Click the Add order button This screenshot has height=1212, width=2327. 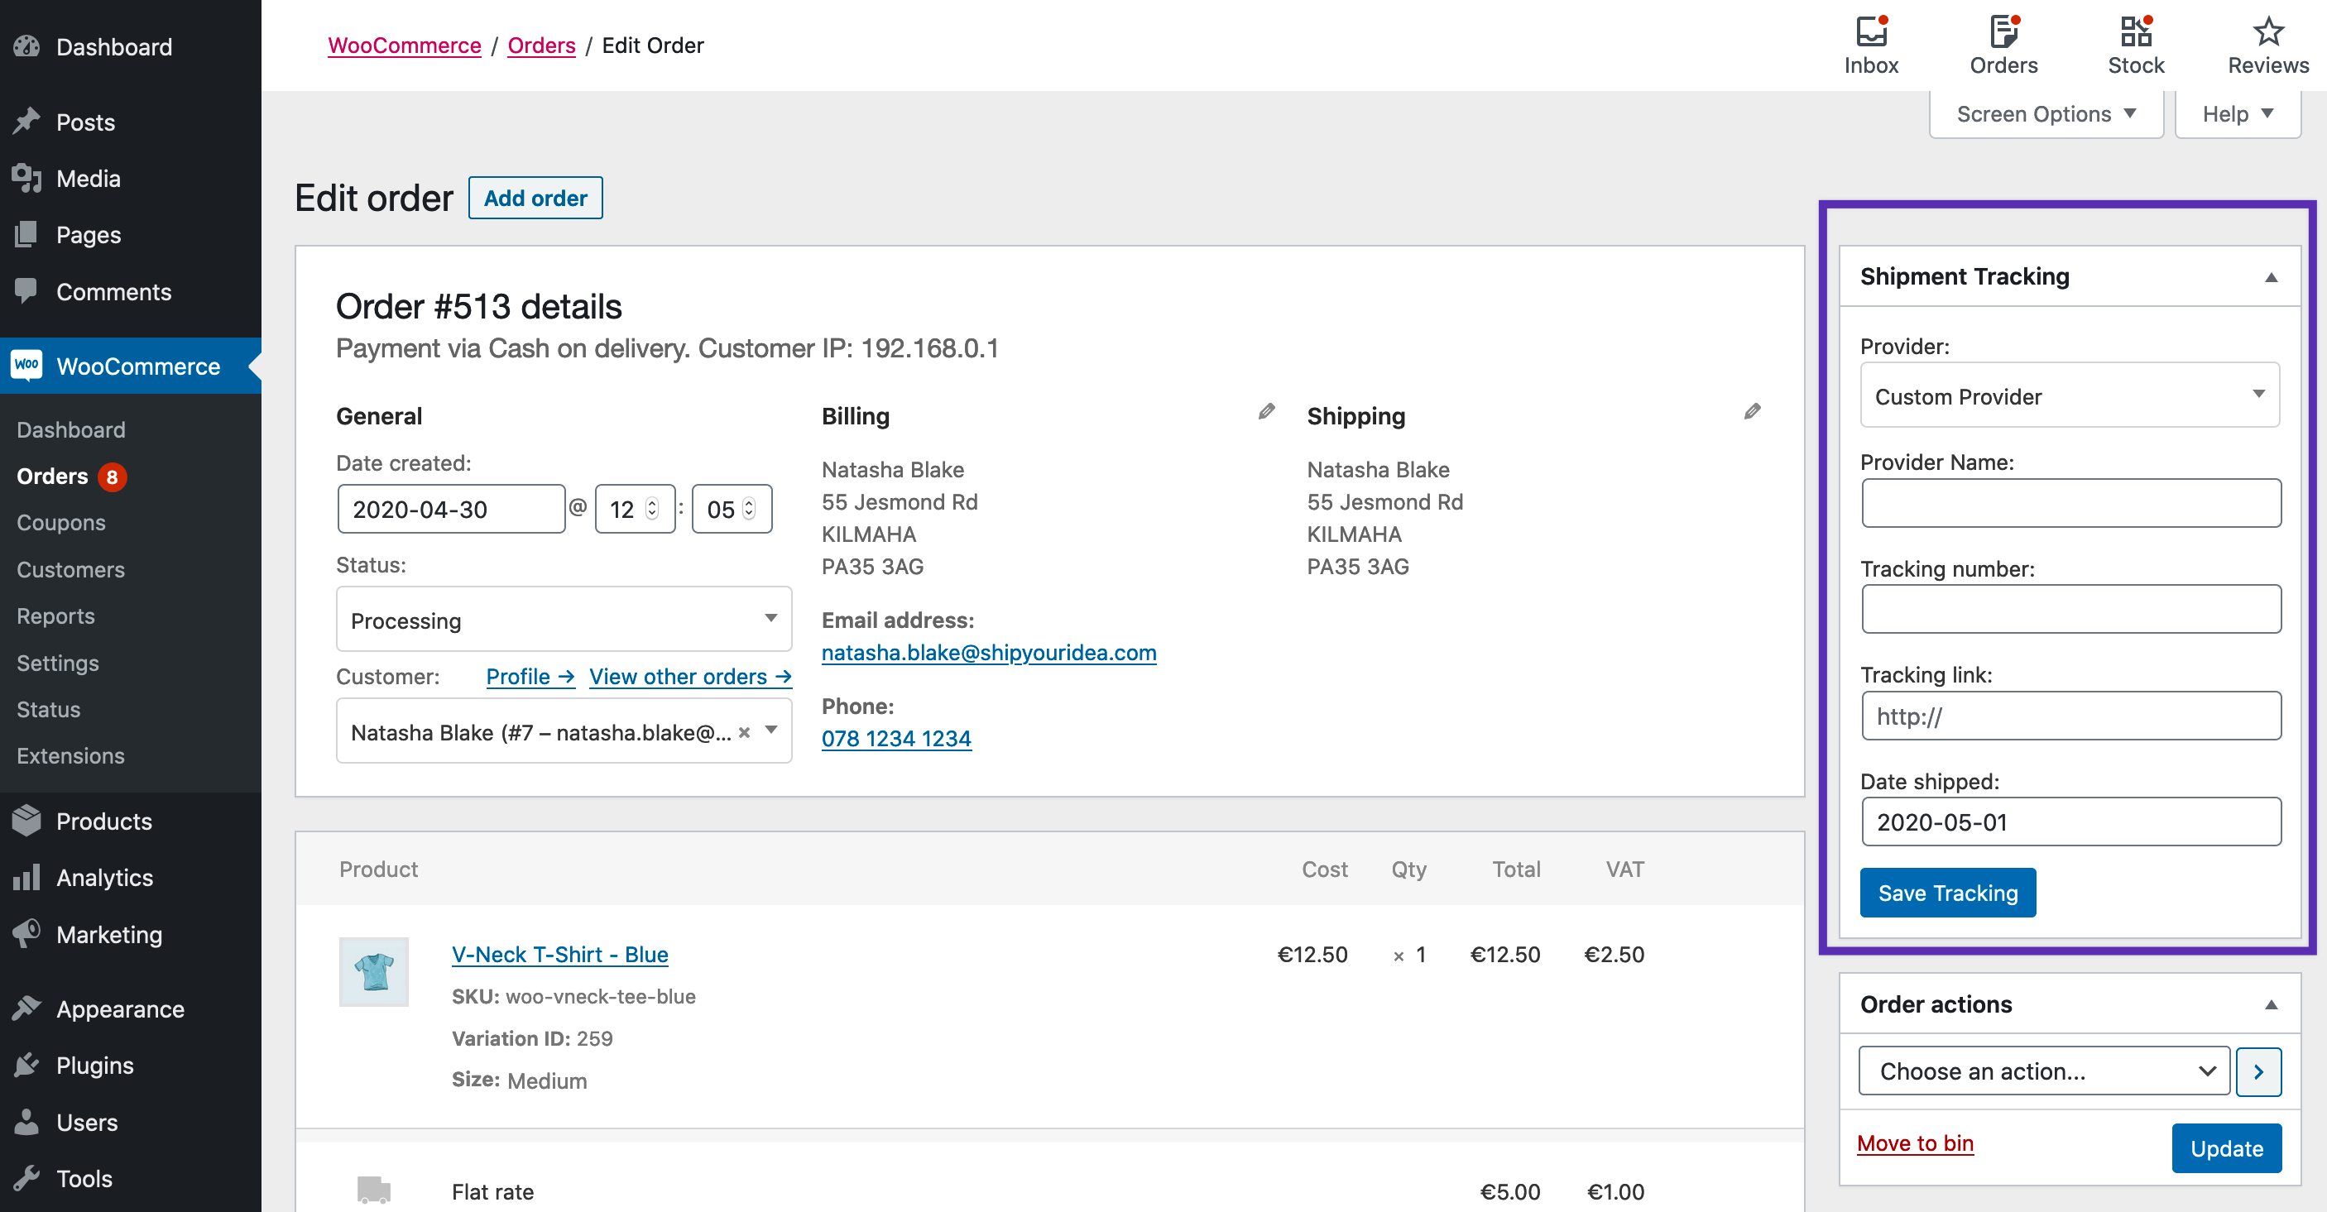pos(535,198)
